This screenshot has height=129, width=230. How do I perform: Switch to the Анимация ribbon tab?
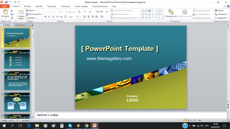pos(66,6)
